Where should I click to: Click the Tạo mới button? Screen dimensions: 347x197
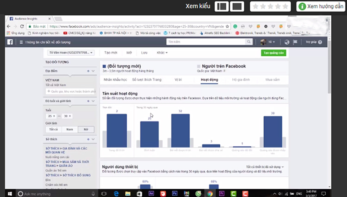click(x=111, y=53)
